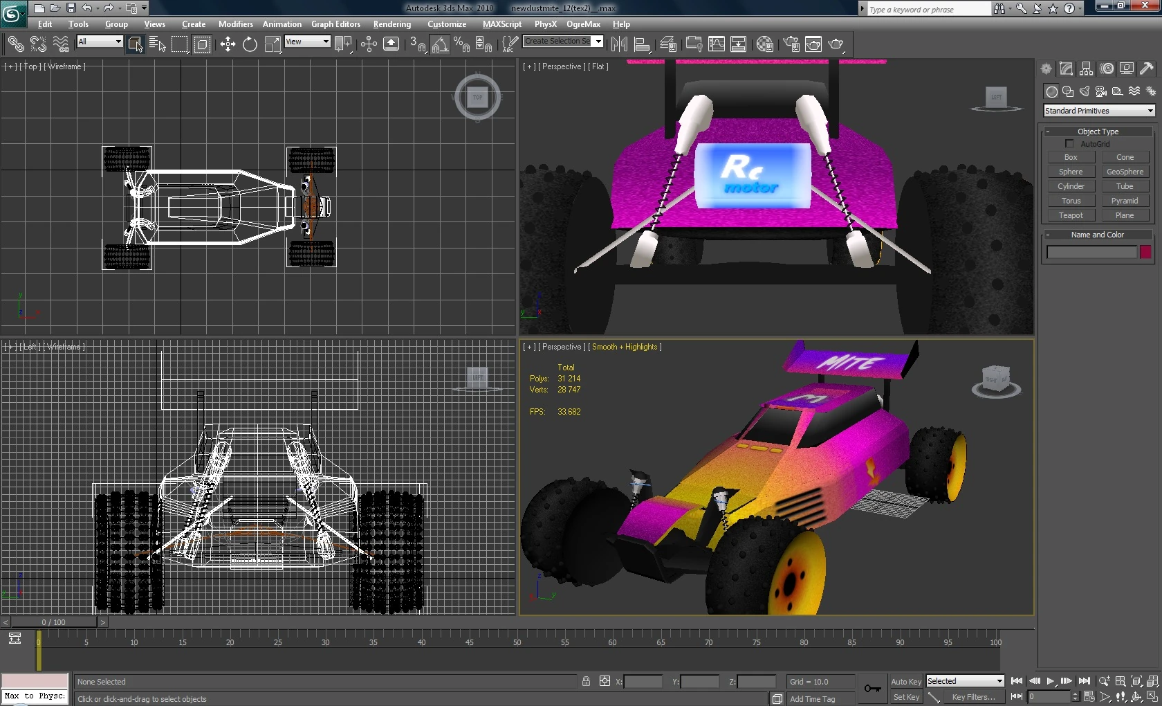Activate the Select Object tool

click(135, 44)
